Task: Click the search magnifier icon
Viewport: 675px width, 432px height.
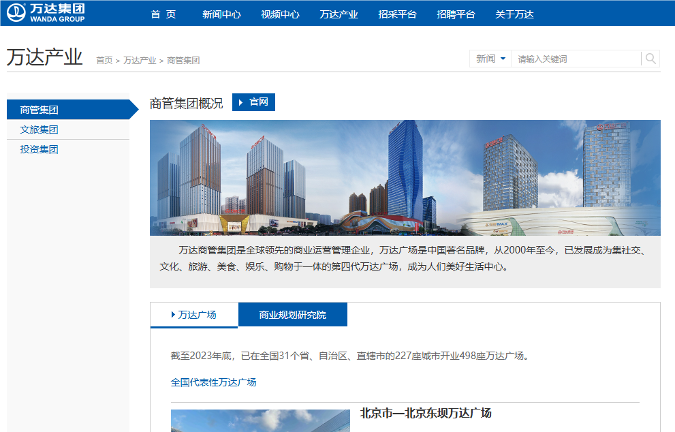Action: click(650, 59)
